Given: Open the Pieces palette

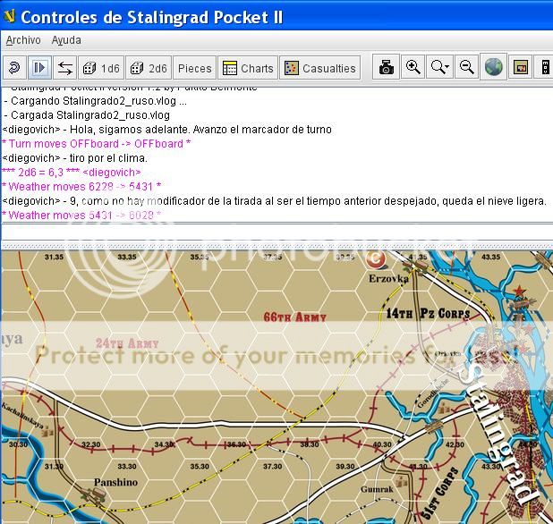Looking at the screenshot, I should [x=195, y=68].
